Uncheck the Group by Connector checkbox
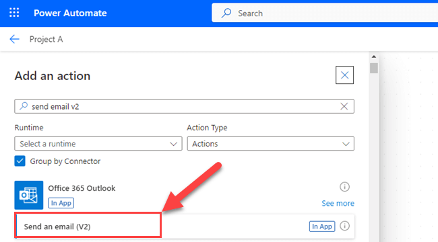Viewport: 438px width, 242px height. 20,161
